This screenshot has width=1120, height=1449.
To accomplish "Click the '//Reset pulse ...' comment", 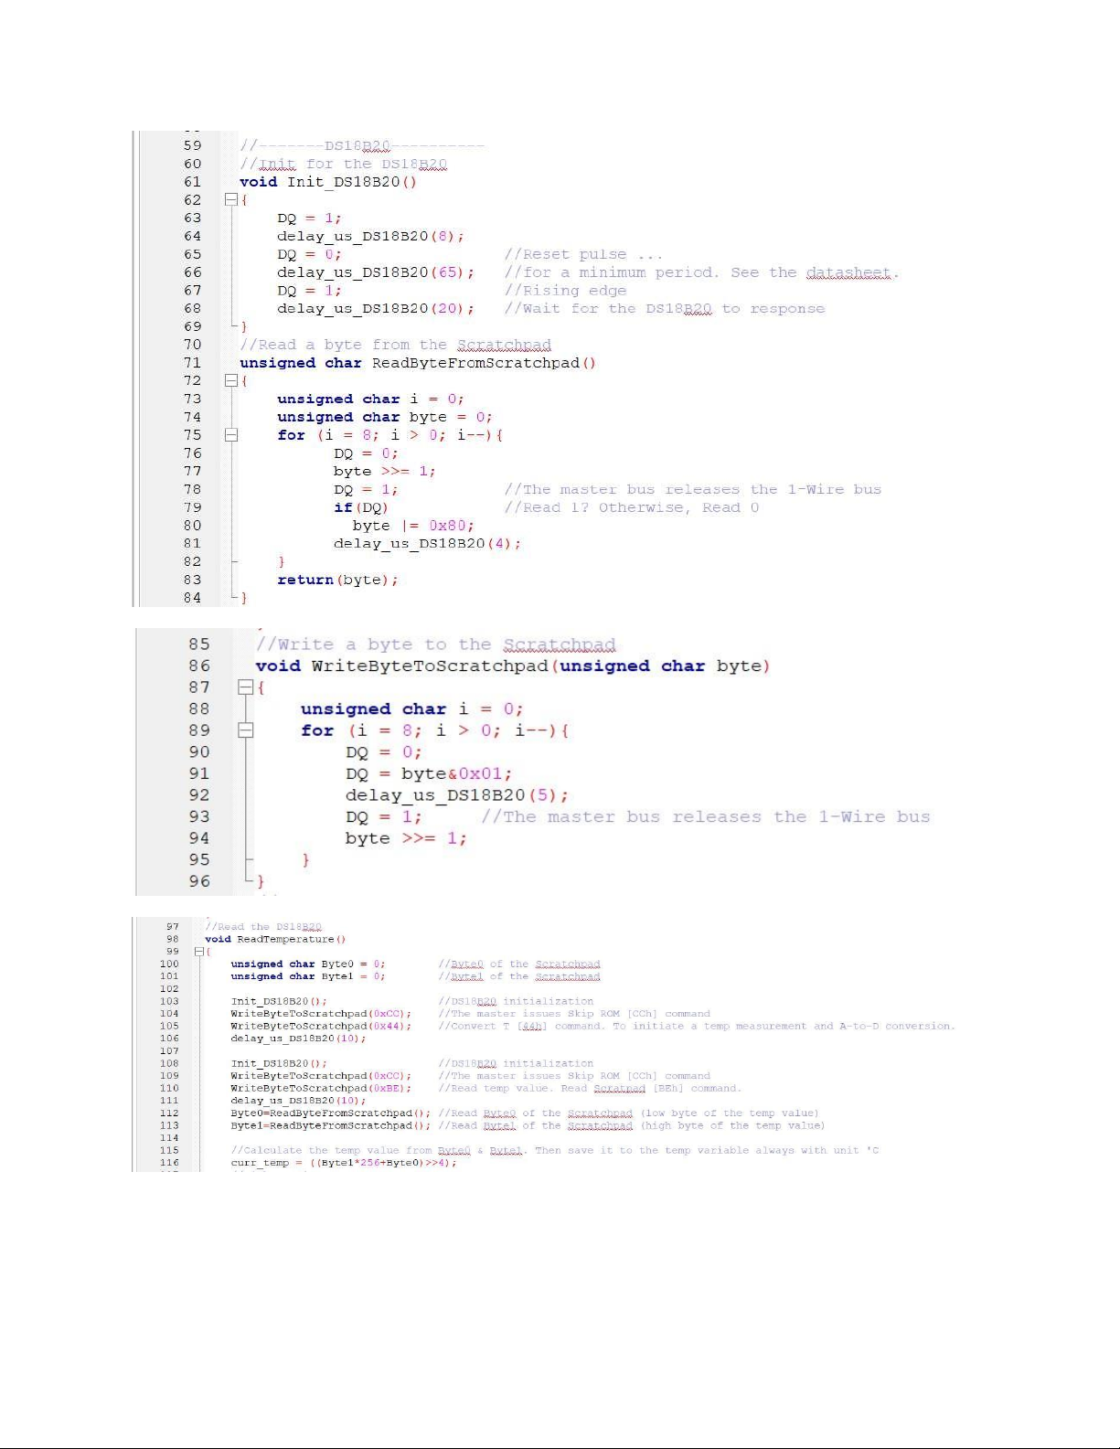I will (583, 254).
